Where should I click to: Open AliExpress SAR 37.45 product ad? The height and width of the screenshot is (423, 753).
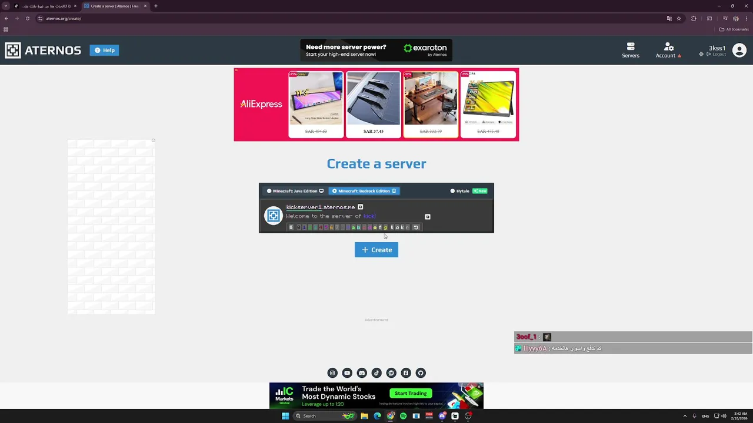point(374,105)
